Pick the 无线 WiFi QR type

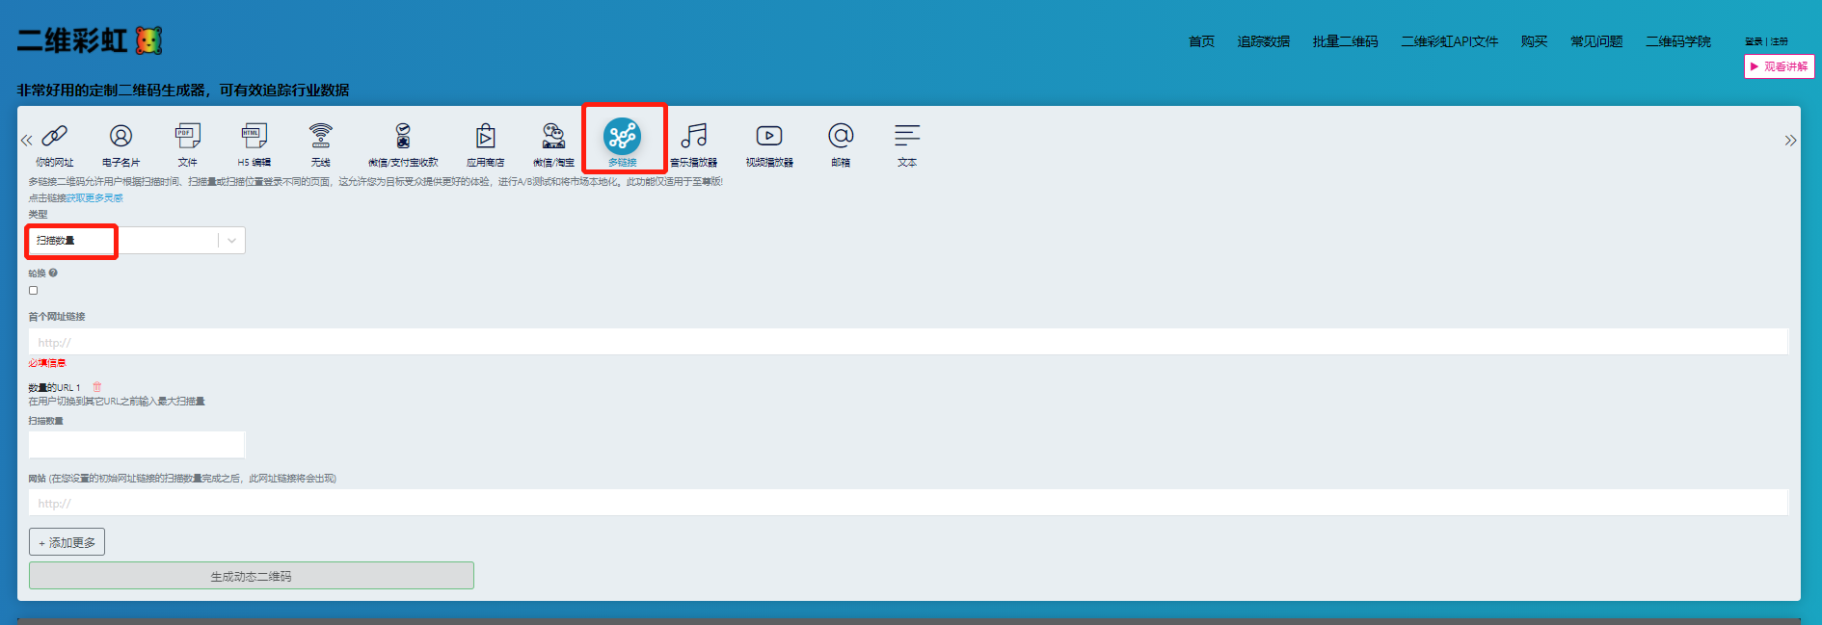pyautogui.click(x=321, y=136)
